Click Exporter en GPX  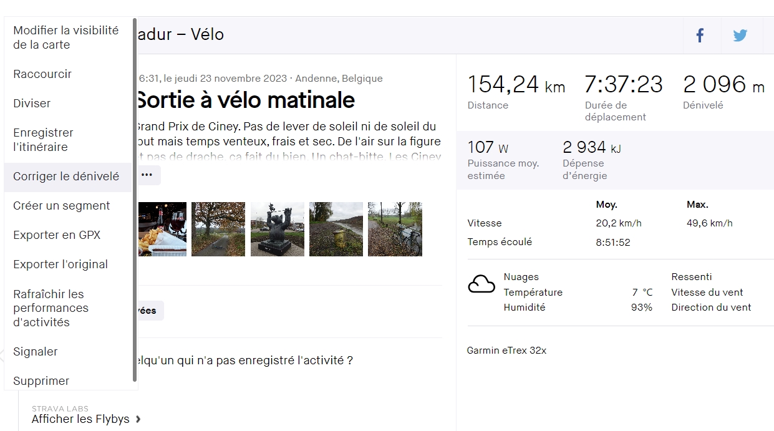57,235
